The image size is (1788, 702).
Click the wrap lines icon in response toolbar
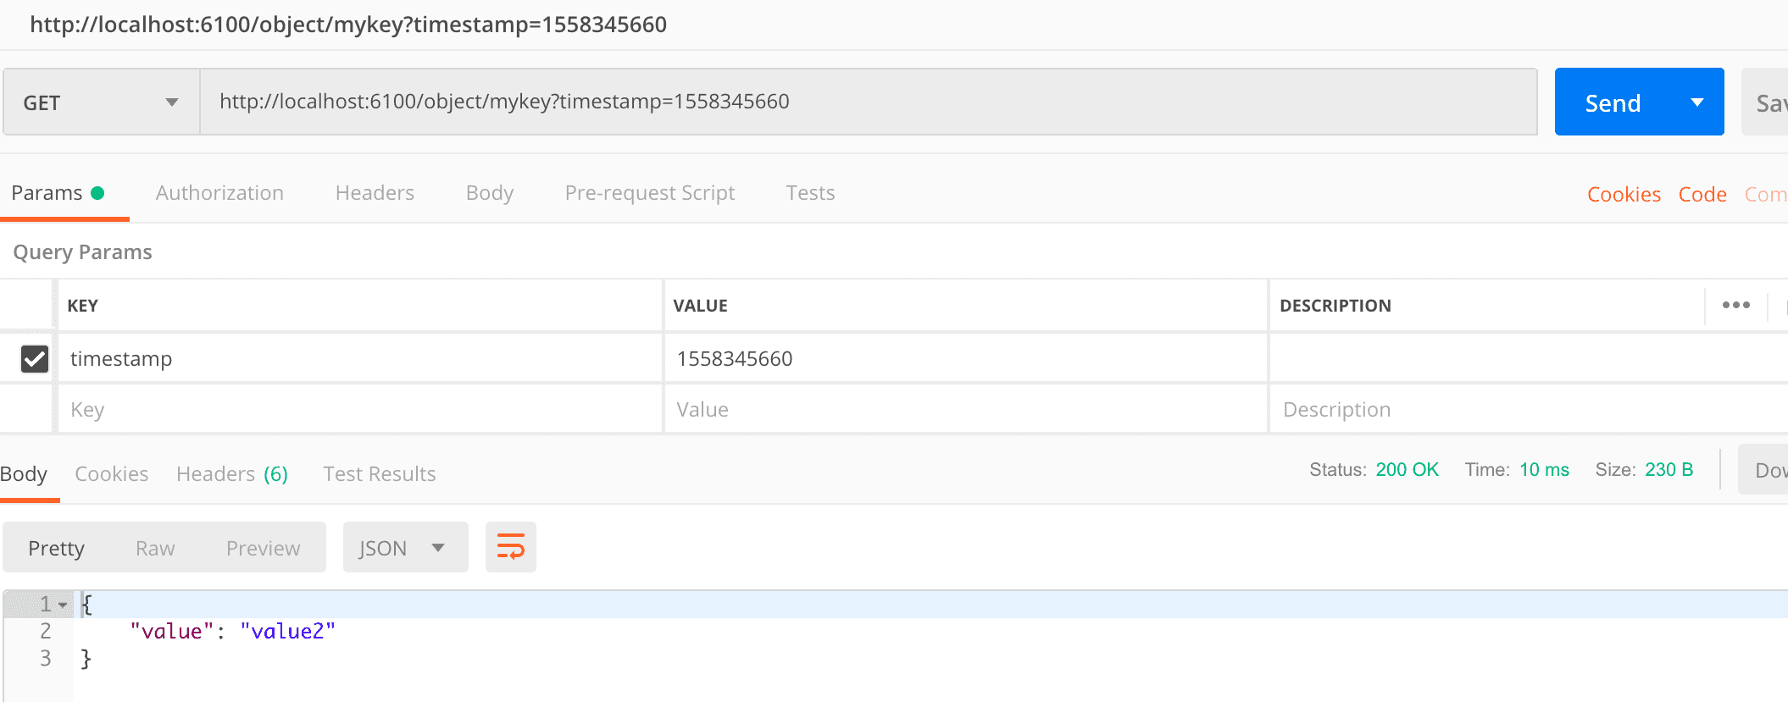510,547
